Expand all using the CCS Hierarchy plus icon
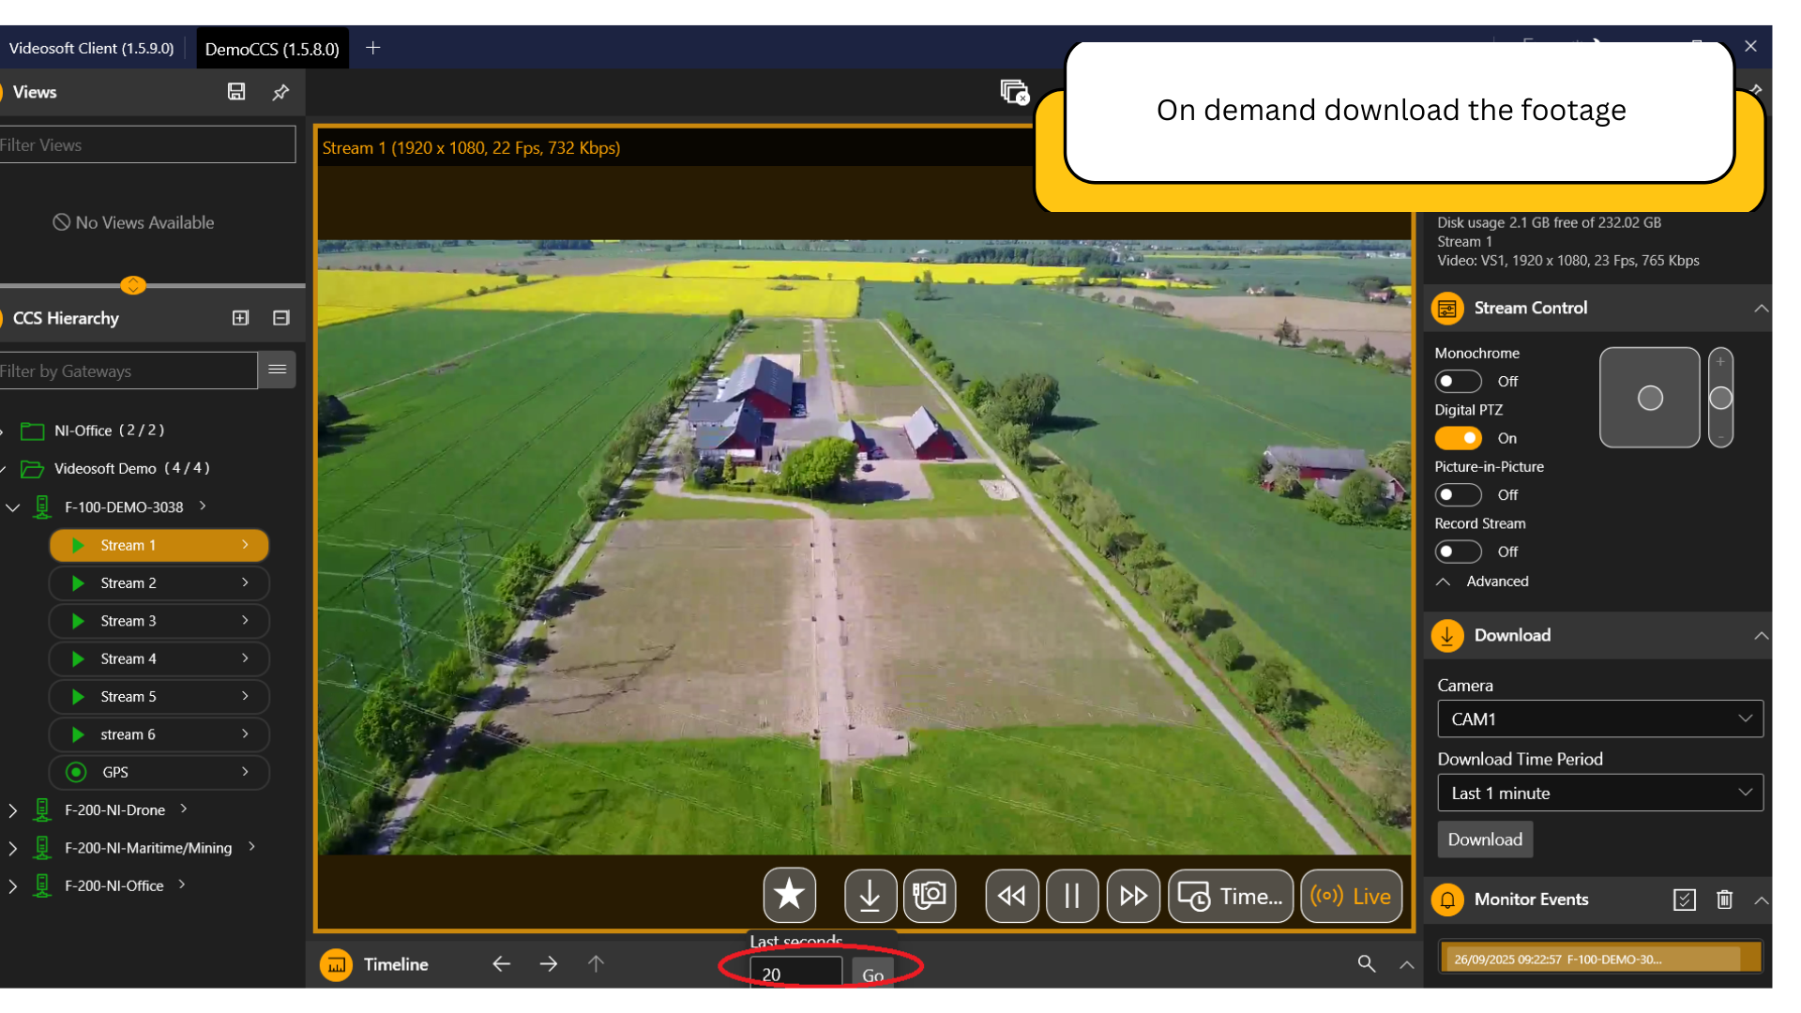 (x=240, y=318)
